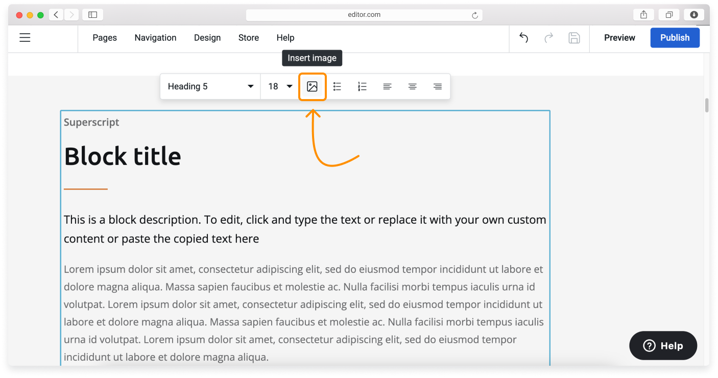Align text to the left
Screen dimensions: 718x378
387,87
